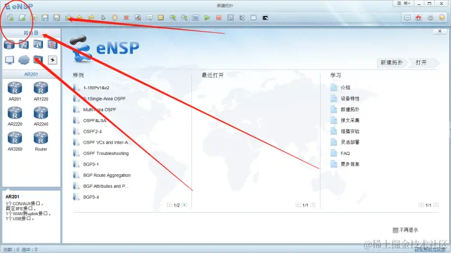Screen dimensions: 451x253
Task: Click the Fit to Screen icon
Action: (x=196, y=18)
